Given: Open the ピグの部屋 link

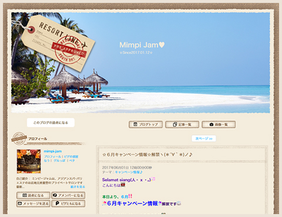Looking at the screenshot, I should click(71, 157).
